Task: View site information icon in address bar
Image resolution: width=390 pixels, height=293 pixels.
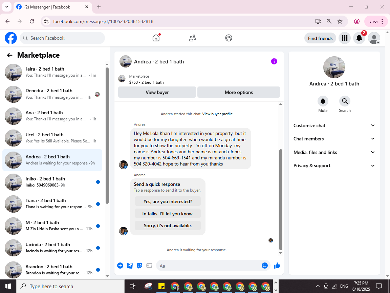Action: 46,21
